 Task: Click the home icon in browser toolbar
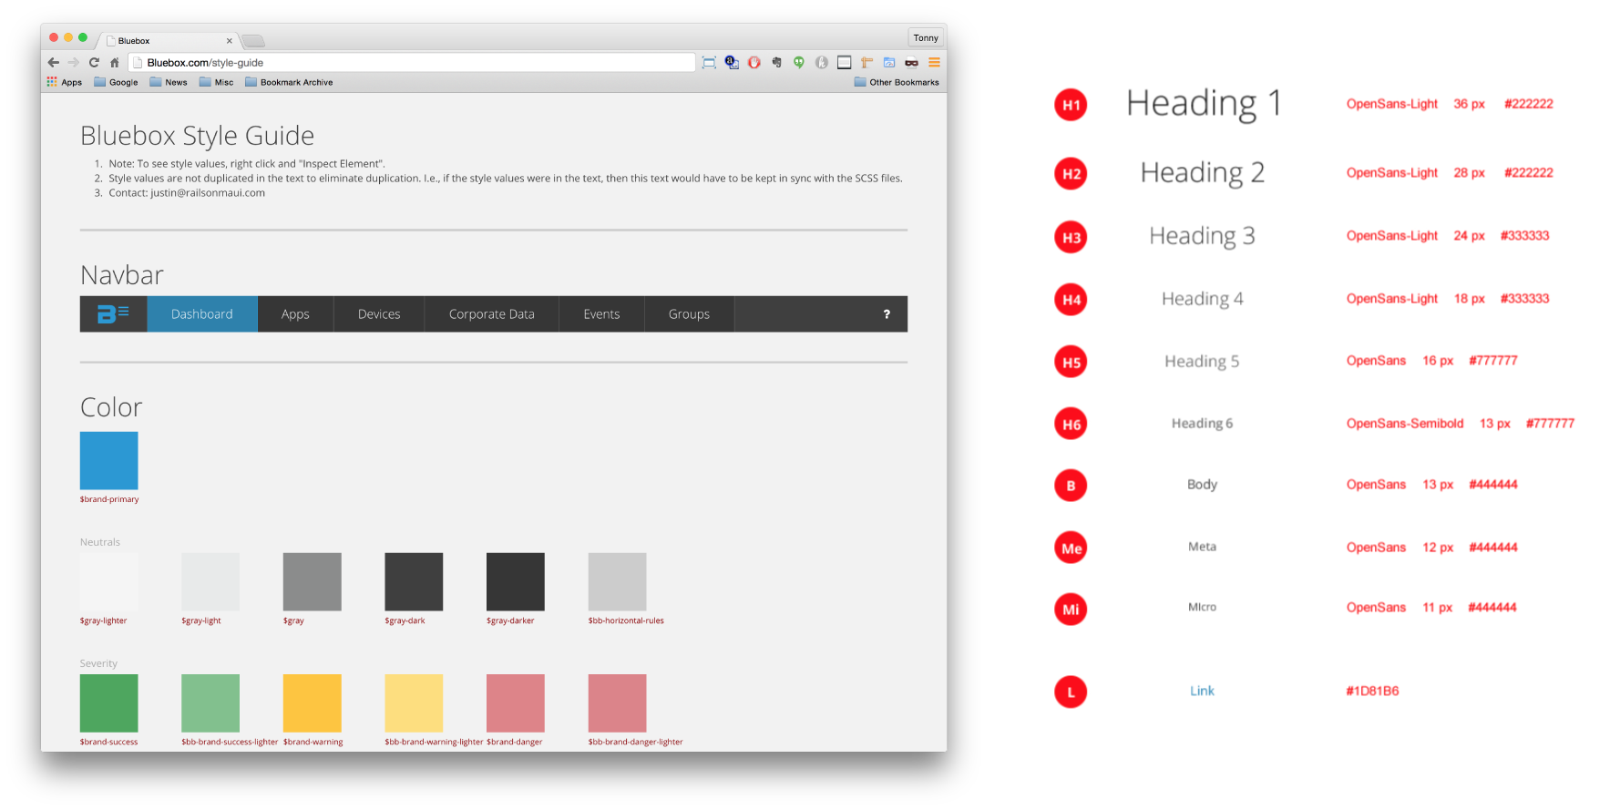pyautogui.click(x=115, y=63)
